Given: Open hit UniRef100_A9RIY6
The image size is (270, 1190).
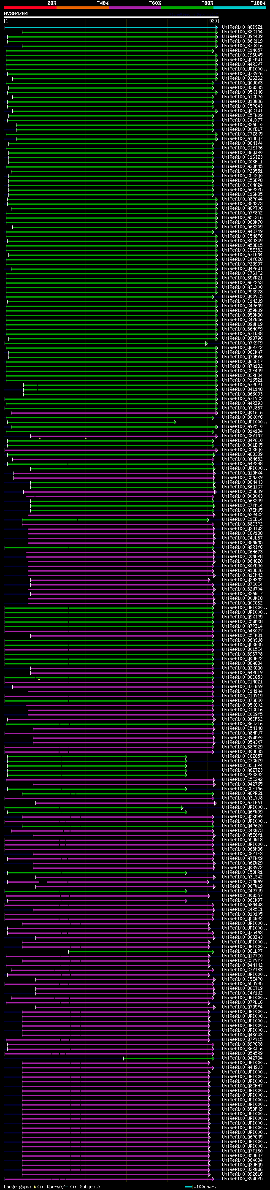Looking at the screenshot, I should [242, 548].
